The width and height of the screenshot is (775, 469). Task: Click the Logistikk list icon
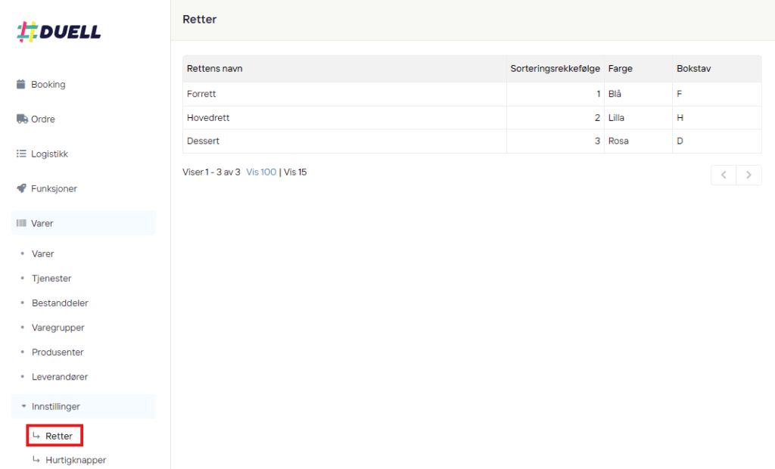[x=21, y=154]
